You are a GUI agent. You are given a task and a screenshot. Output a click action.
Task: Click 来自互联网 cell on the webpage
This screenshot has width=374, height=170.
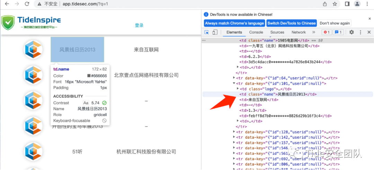146,50
